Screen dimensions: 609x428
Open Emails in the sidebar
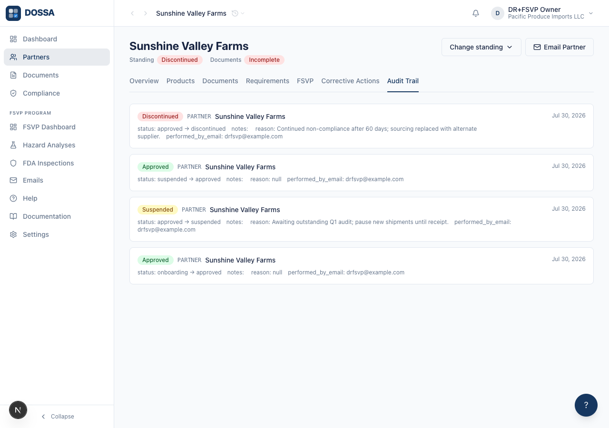point(57,180)
